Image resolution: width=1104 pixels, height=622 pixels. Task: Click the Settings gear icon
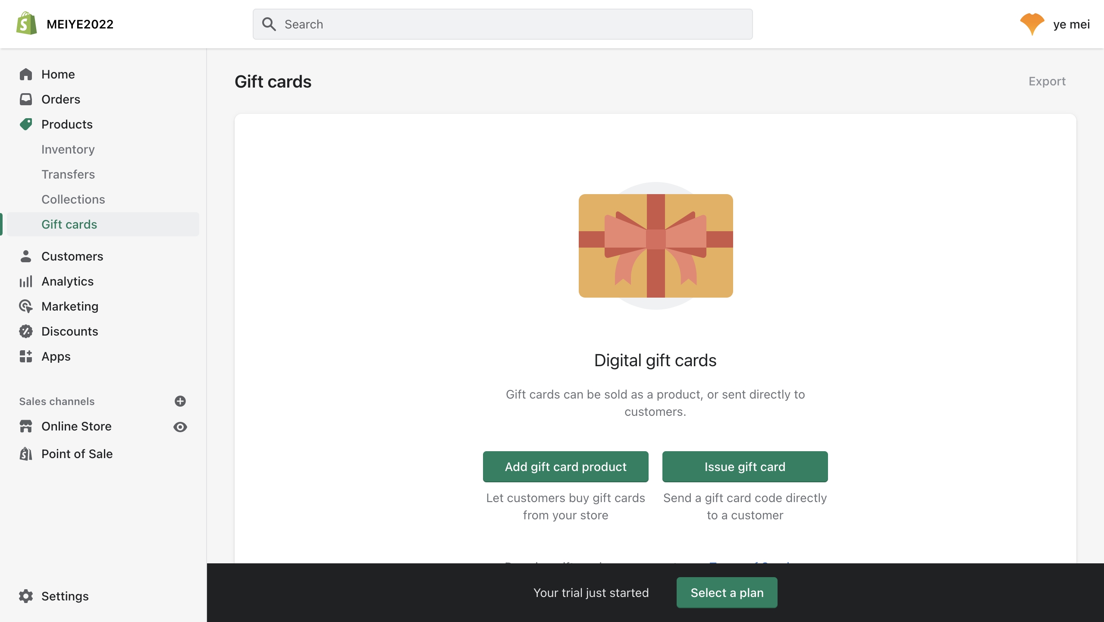tap(26, 596)
